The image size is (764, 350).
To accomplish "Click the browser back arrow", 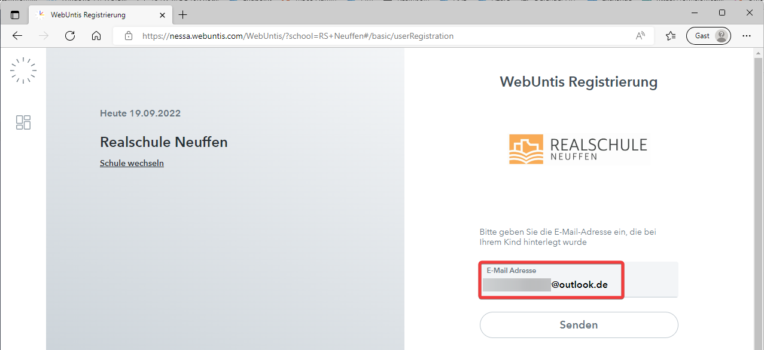I will [17, 36].
